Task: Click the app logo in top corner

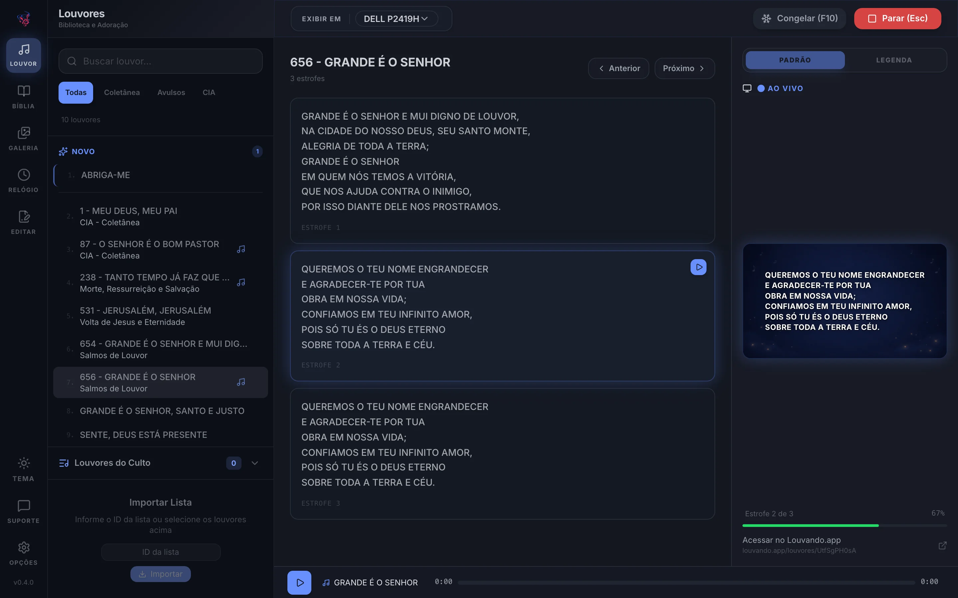Action: [24, 19]
